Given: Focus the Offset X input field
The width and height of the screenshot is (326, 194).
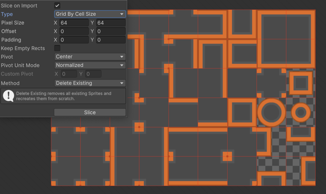Looking at the screenshot, I should click(74, 31).
